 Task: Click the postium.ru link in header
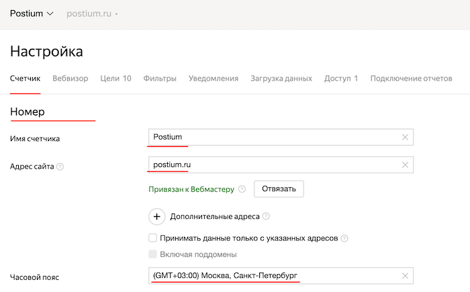pos(89,13)
